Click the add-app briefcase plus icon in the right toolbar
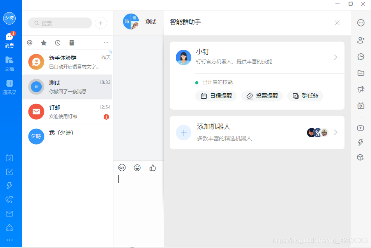 point(360,127)
